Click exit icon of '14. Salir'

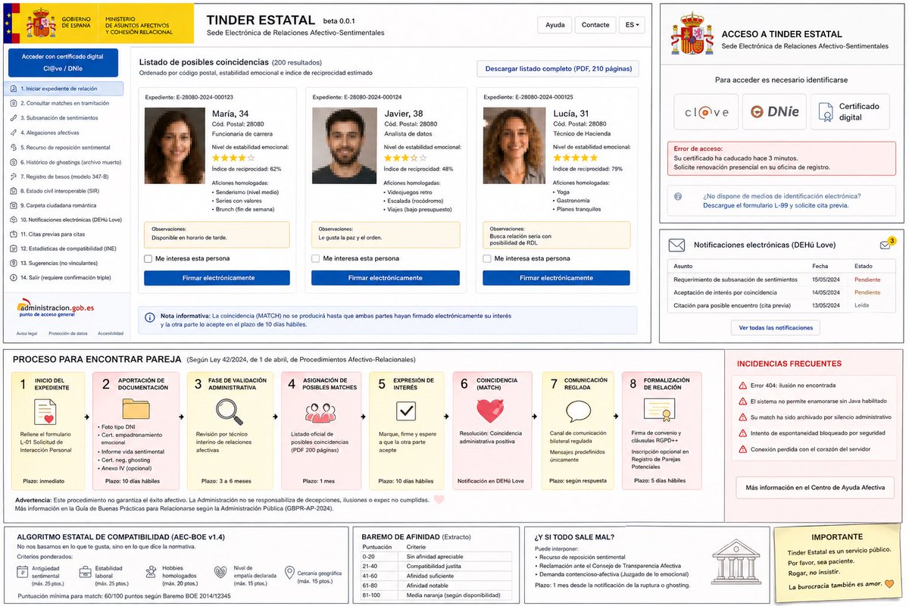click(x=13, y=277)
